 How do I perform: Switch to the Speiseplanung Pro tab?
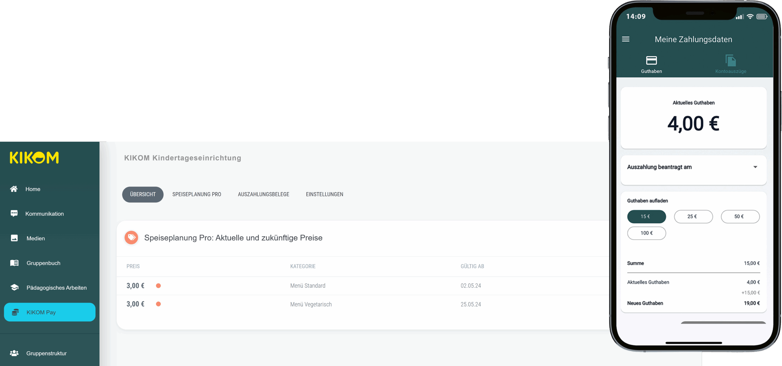click(x=196, y=194)
